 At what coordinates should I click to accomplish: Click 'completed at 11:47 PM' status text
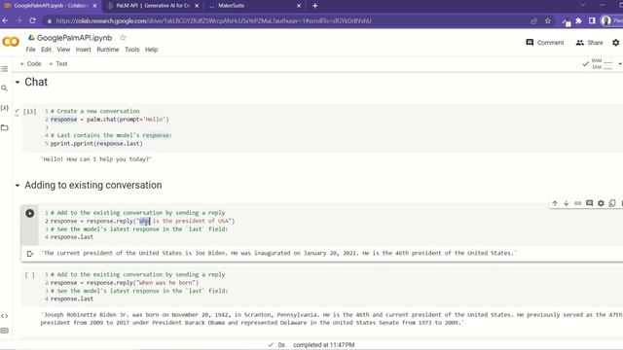pos(324,345)
